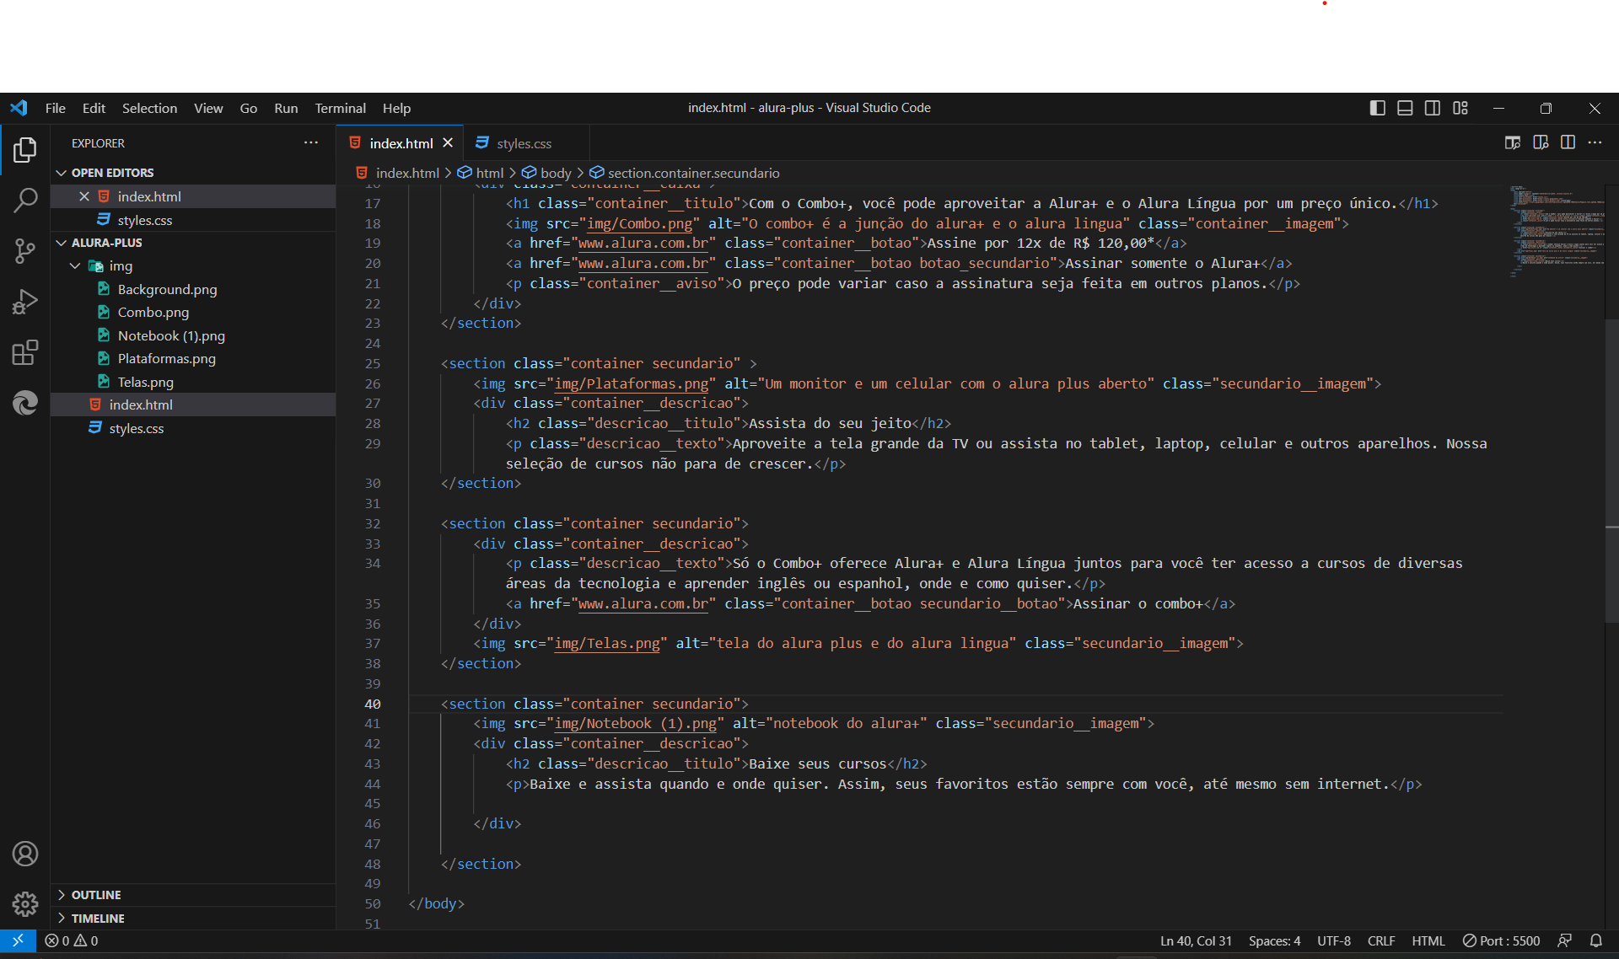Image resolution: width=1619 pixels, height=959 pixels.
Task: Toggle the primary side bar
Action: click(x=1377, y=108)
